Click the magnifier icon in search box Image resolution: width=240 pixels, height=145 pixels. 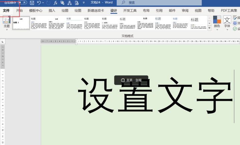point(123,2)
